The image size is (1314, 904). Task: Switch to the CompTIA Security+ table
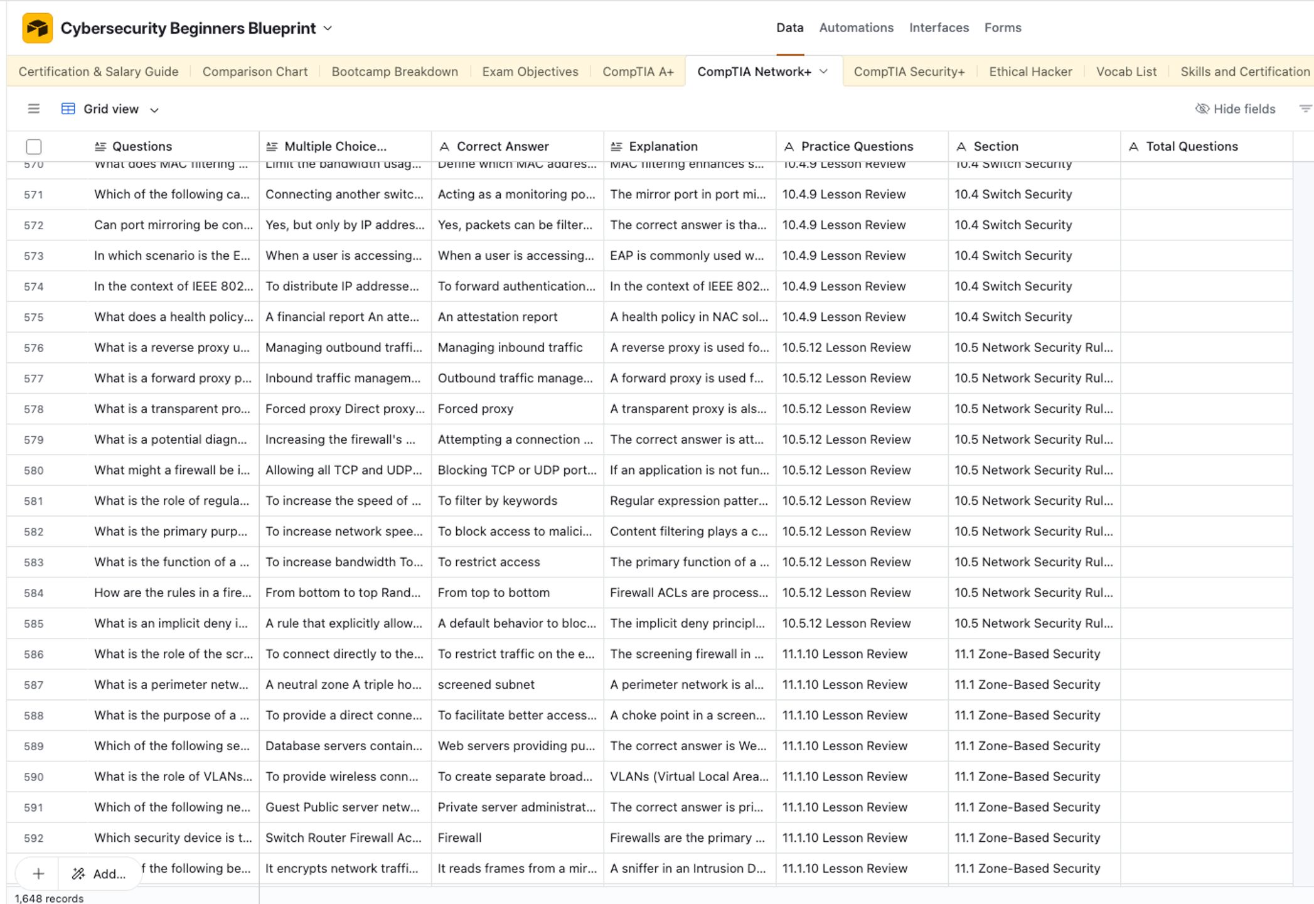point(909,72)
